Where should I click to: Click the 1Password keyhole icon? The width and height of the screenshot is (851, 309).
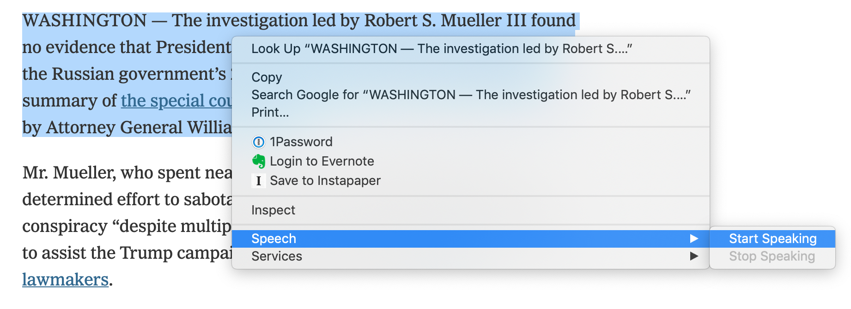[x=259, y=142]
